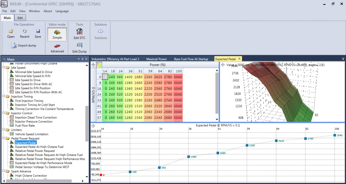Select Expected Pedal At High Octane Fuel

(39, 147)
